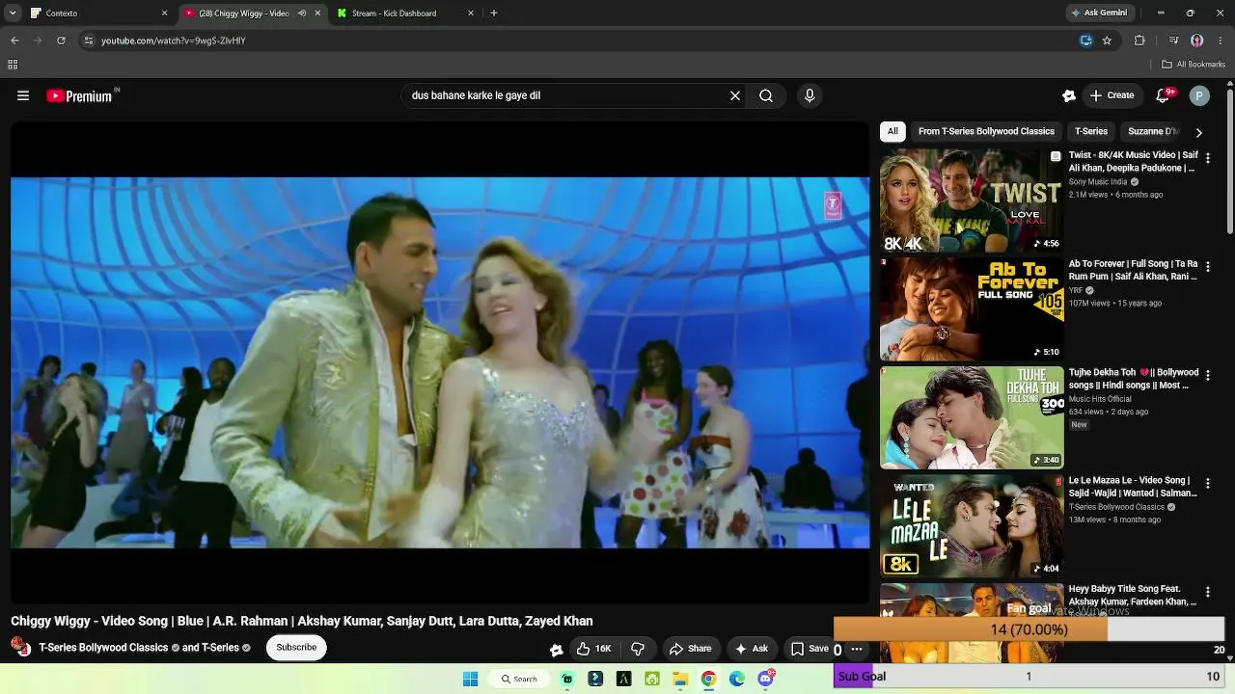The image size is (1235, 694).
Task: Switch to the Contexto browser tab
Action: coord(96,13)
